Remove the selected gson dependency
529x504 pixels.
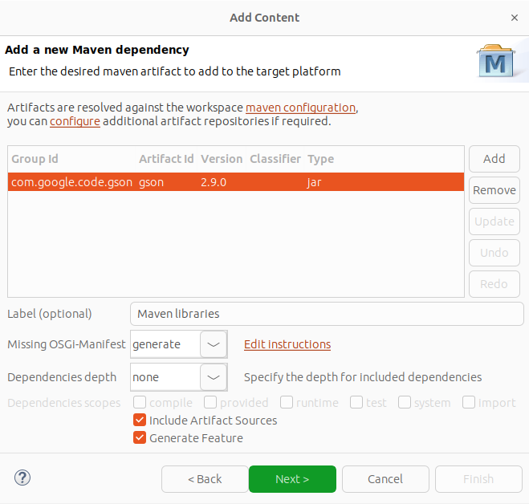coord(494,190)
